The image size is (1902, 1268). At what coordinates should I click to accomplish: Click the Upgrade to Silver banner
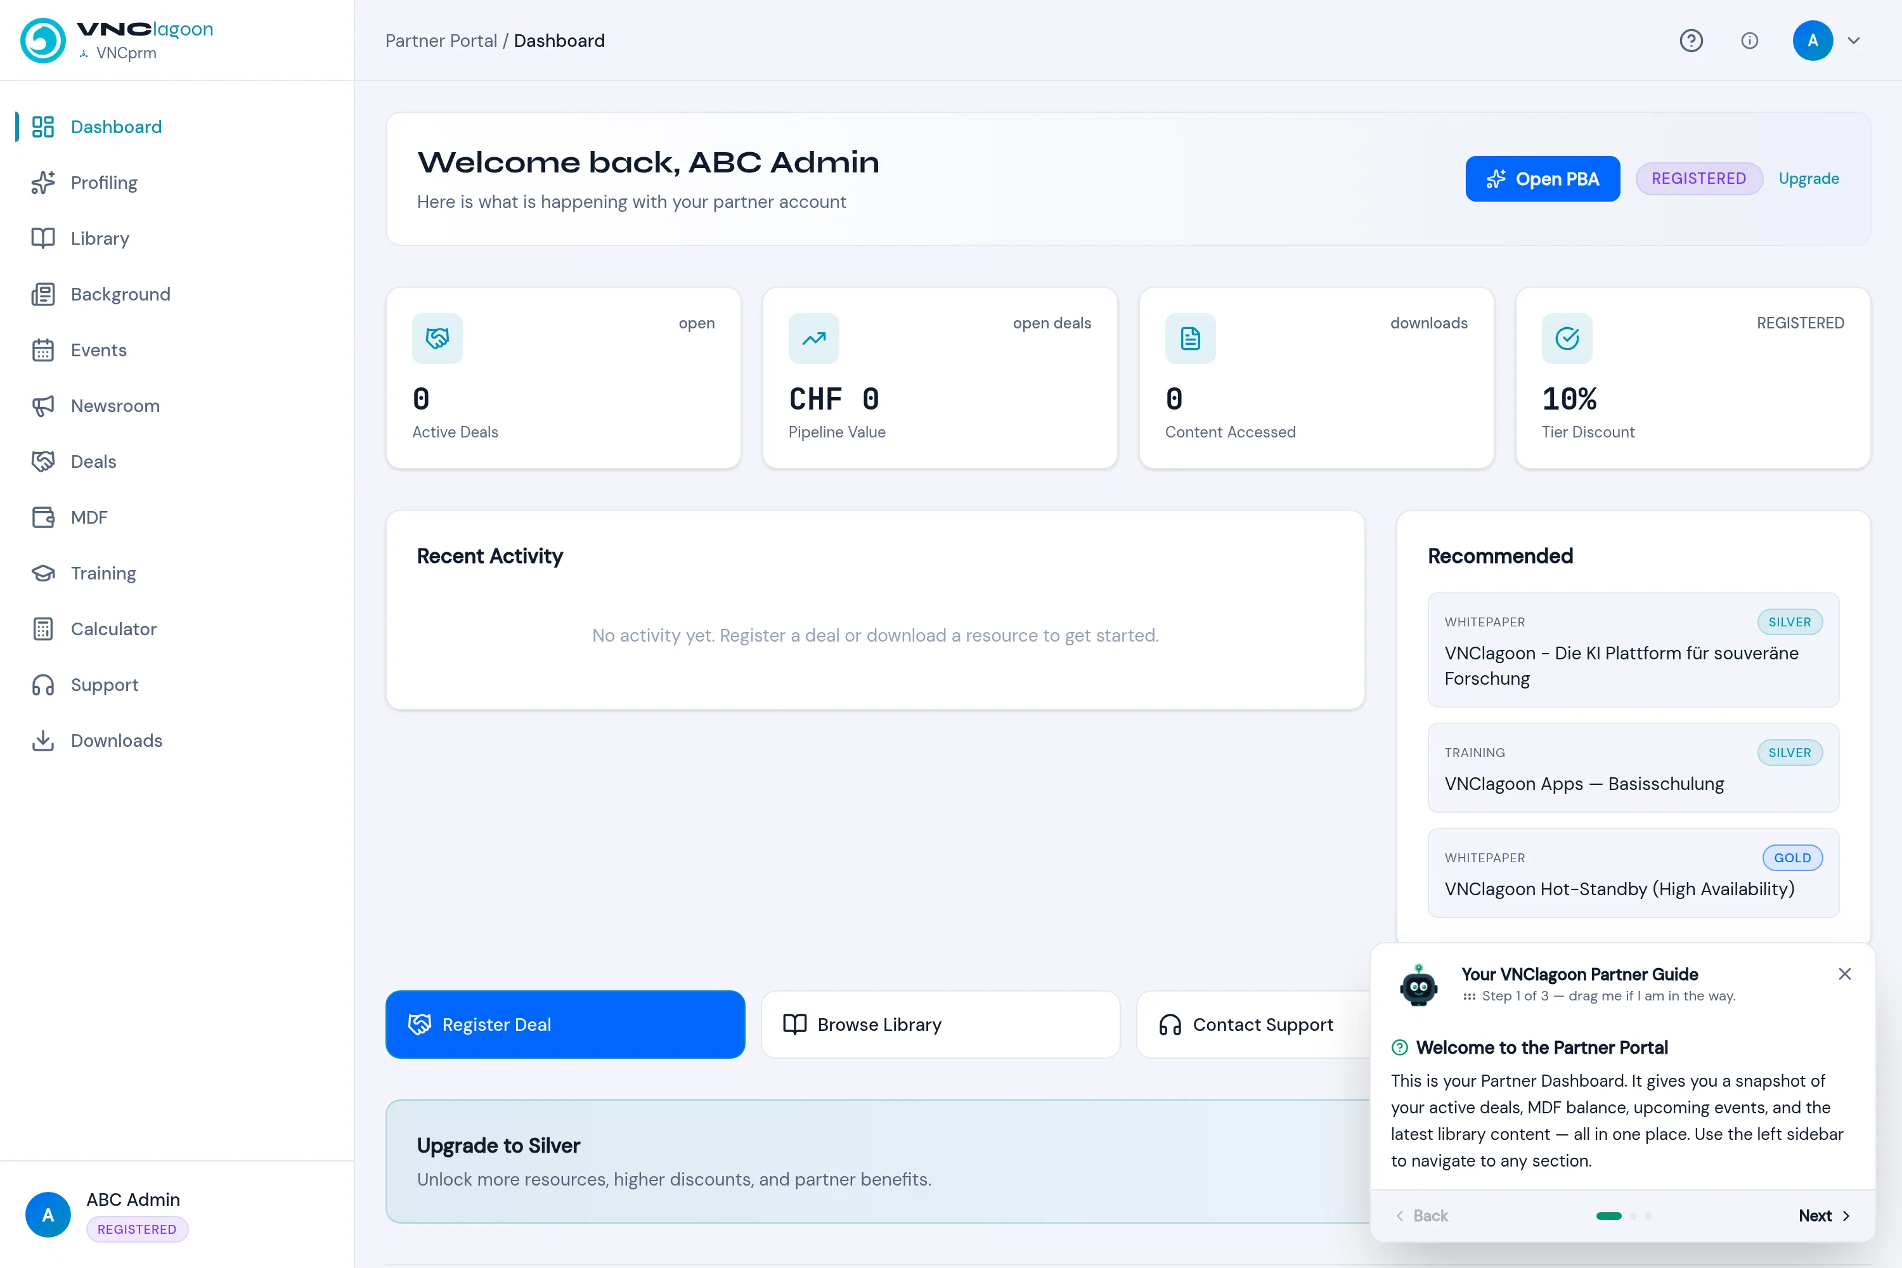pyautogui.click(x=877, y=1161)
